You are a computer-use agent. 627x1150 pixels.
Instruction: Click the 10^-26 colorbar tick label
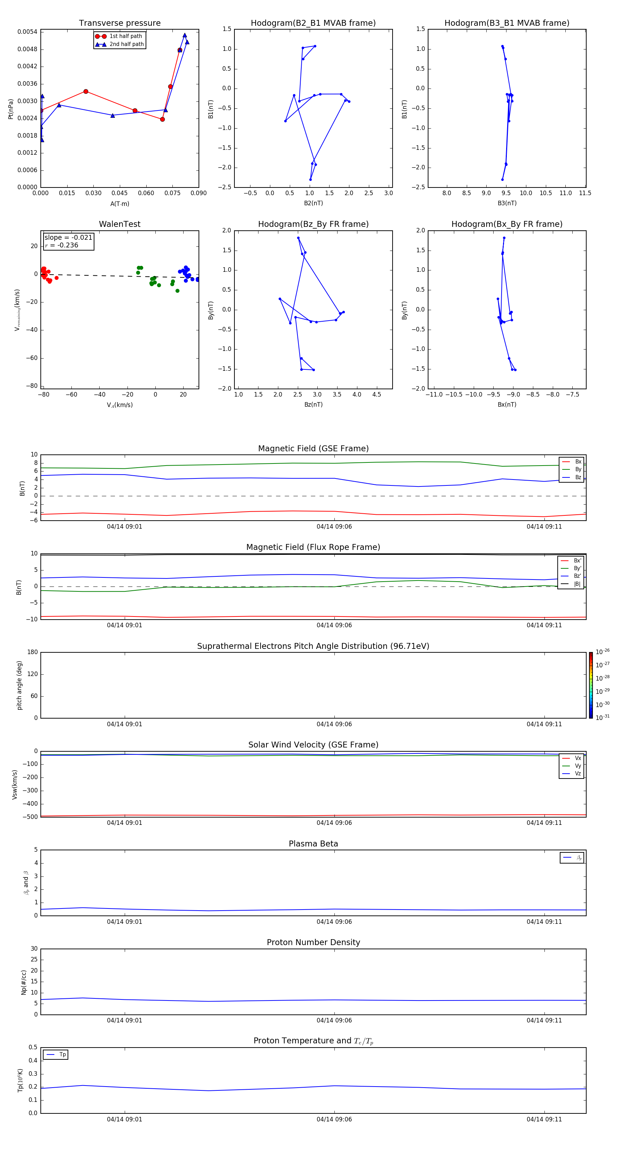603,652
